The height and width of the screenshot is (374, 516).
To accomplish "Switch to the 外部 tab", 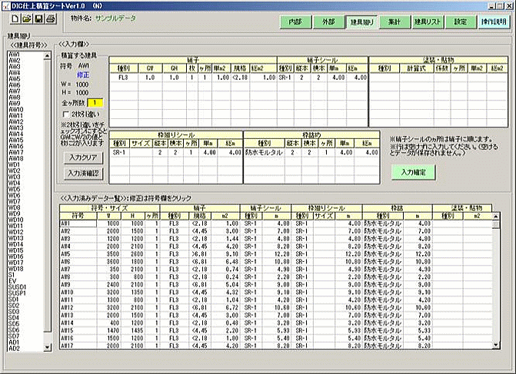I will point(328,22).
